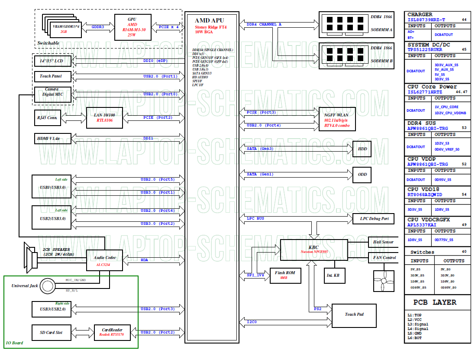Click the RJ45 Conn. block

click(x=48, y=118)
